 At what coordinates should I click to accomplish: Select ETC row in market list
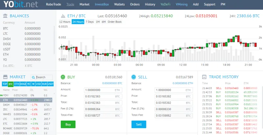coord(27,124)
